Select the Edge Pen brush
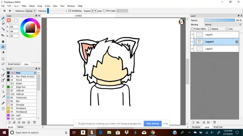This screenshot has width=243, height=136. point(22,87)
